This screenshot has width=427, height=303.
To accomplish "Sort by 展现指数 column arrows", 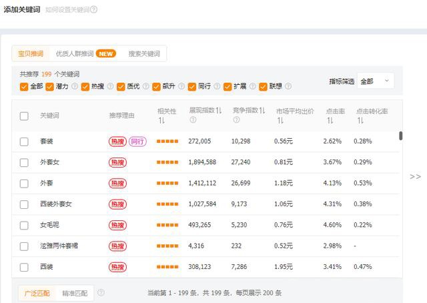I will coord(219,110).
